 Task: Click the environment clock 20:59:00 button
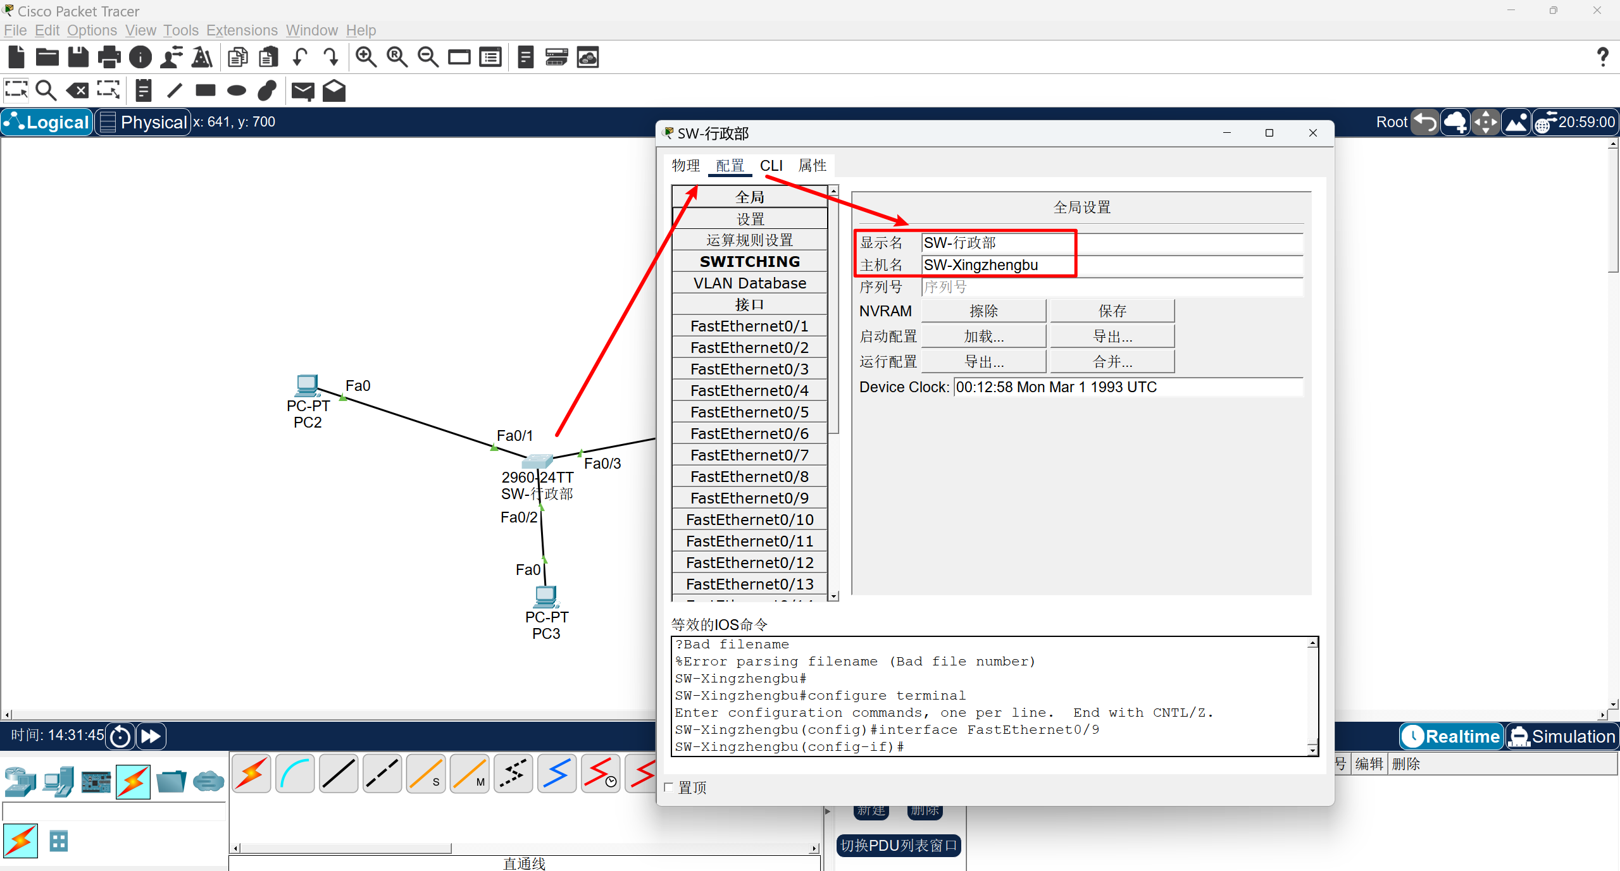point(1575,122)
